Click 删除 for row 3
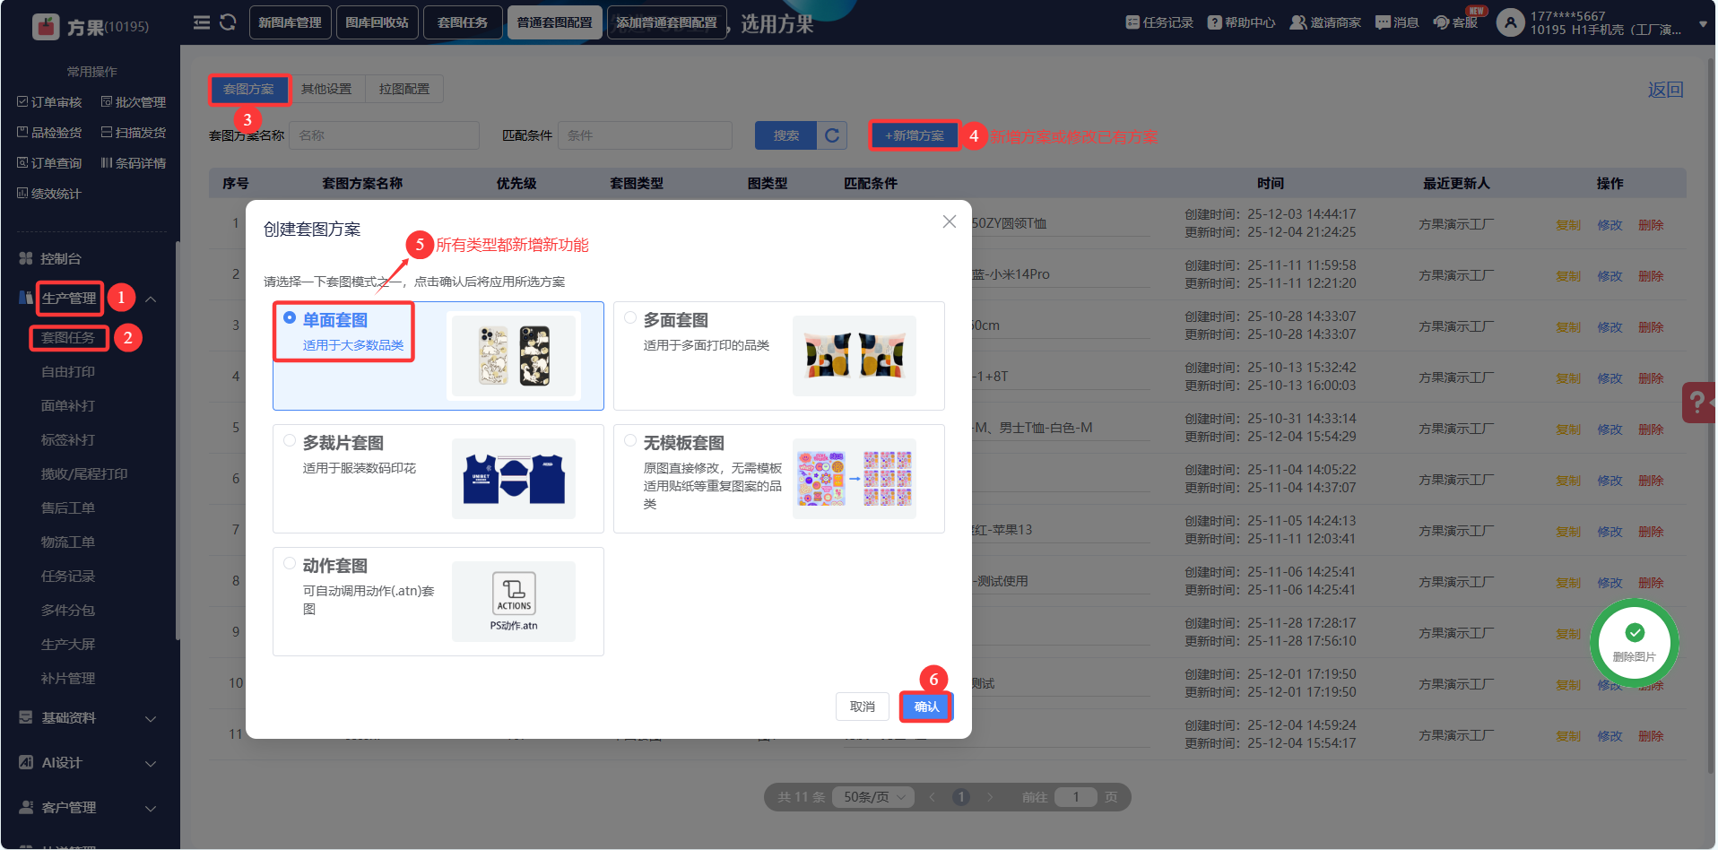This screenshot has width=1718, height=850. point(1651,327)
